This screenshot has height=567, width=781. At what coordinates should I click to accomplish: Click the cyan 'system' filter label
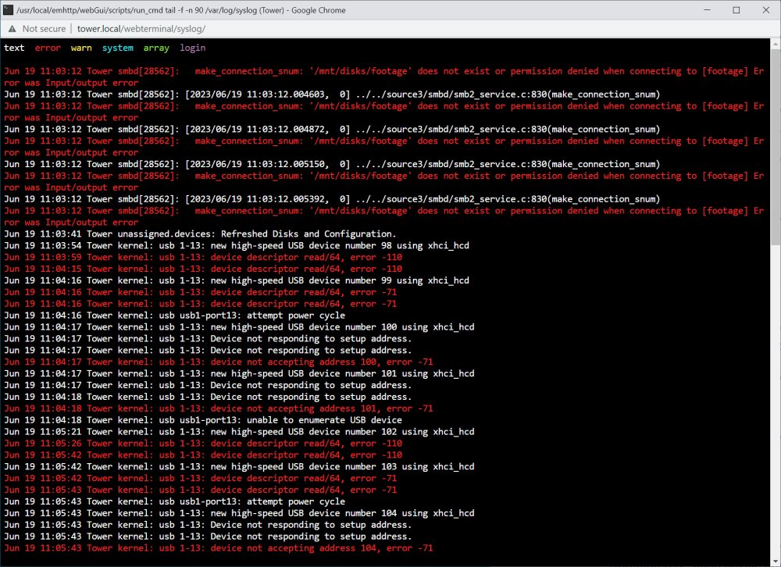[x=118, y=48]
